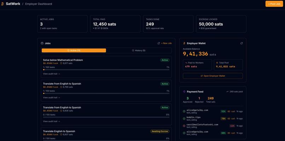This screenshot has height=141, width=285.
Task: Click the SatWork brand name
Action: (13, 4)
